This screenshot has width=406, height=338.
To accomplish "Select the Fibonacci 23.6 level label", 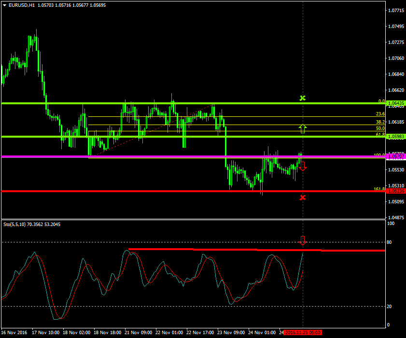I will (380, 114).
